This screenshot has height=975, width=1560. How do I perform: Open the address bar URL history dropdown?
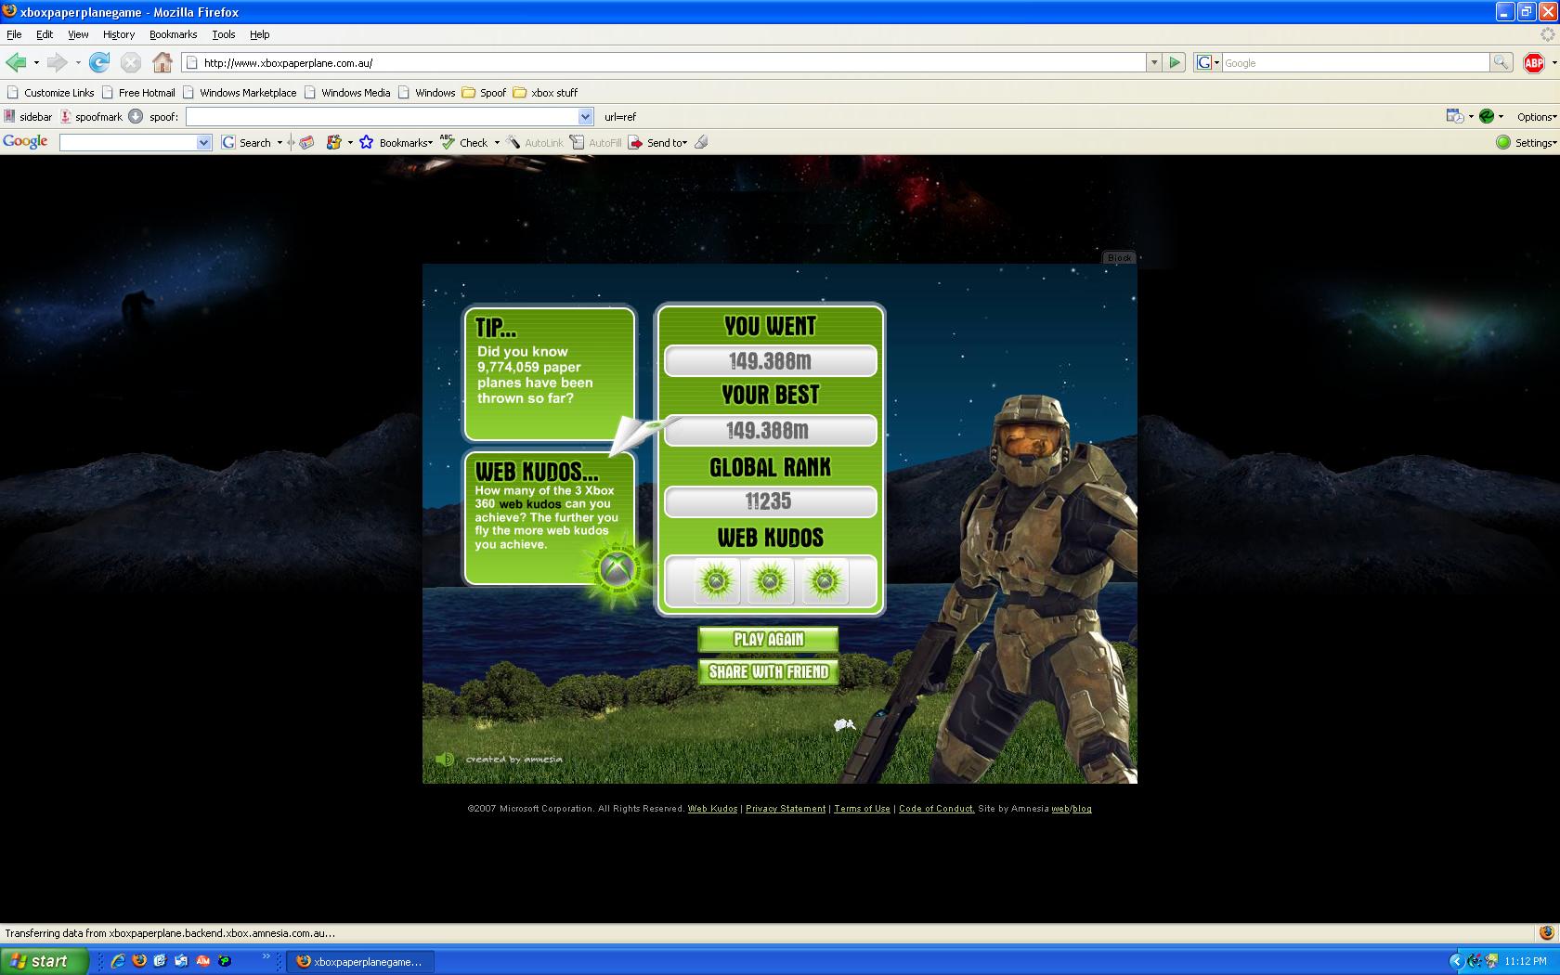(1154, 62)
